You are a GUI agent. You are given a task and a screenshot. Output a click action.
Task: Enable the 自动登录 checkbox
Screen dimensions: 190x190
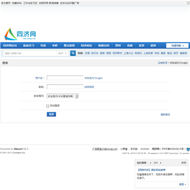tap(47, 106)
